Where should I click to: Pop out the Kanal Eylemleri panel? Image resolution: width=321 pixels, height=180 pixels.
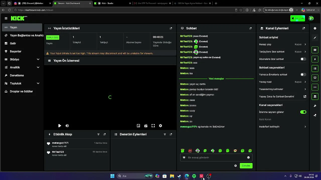[x=304, y=28]
